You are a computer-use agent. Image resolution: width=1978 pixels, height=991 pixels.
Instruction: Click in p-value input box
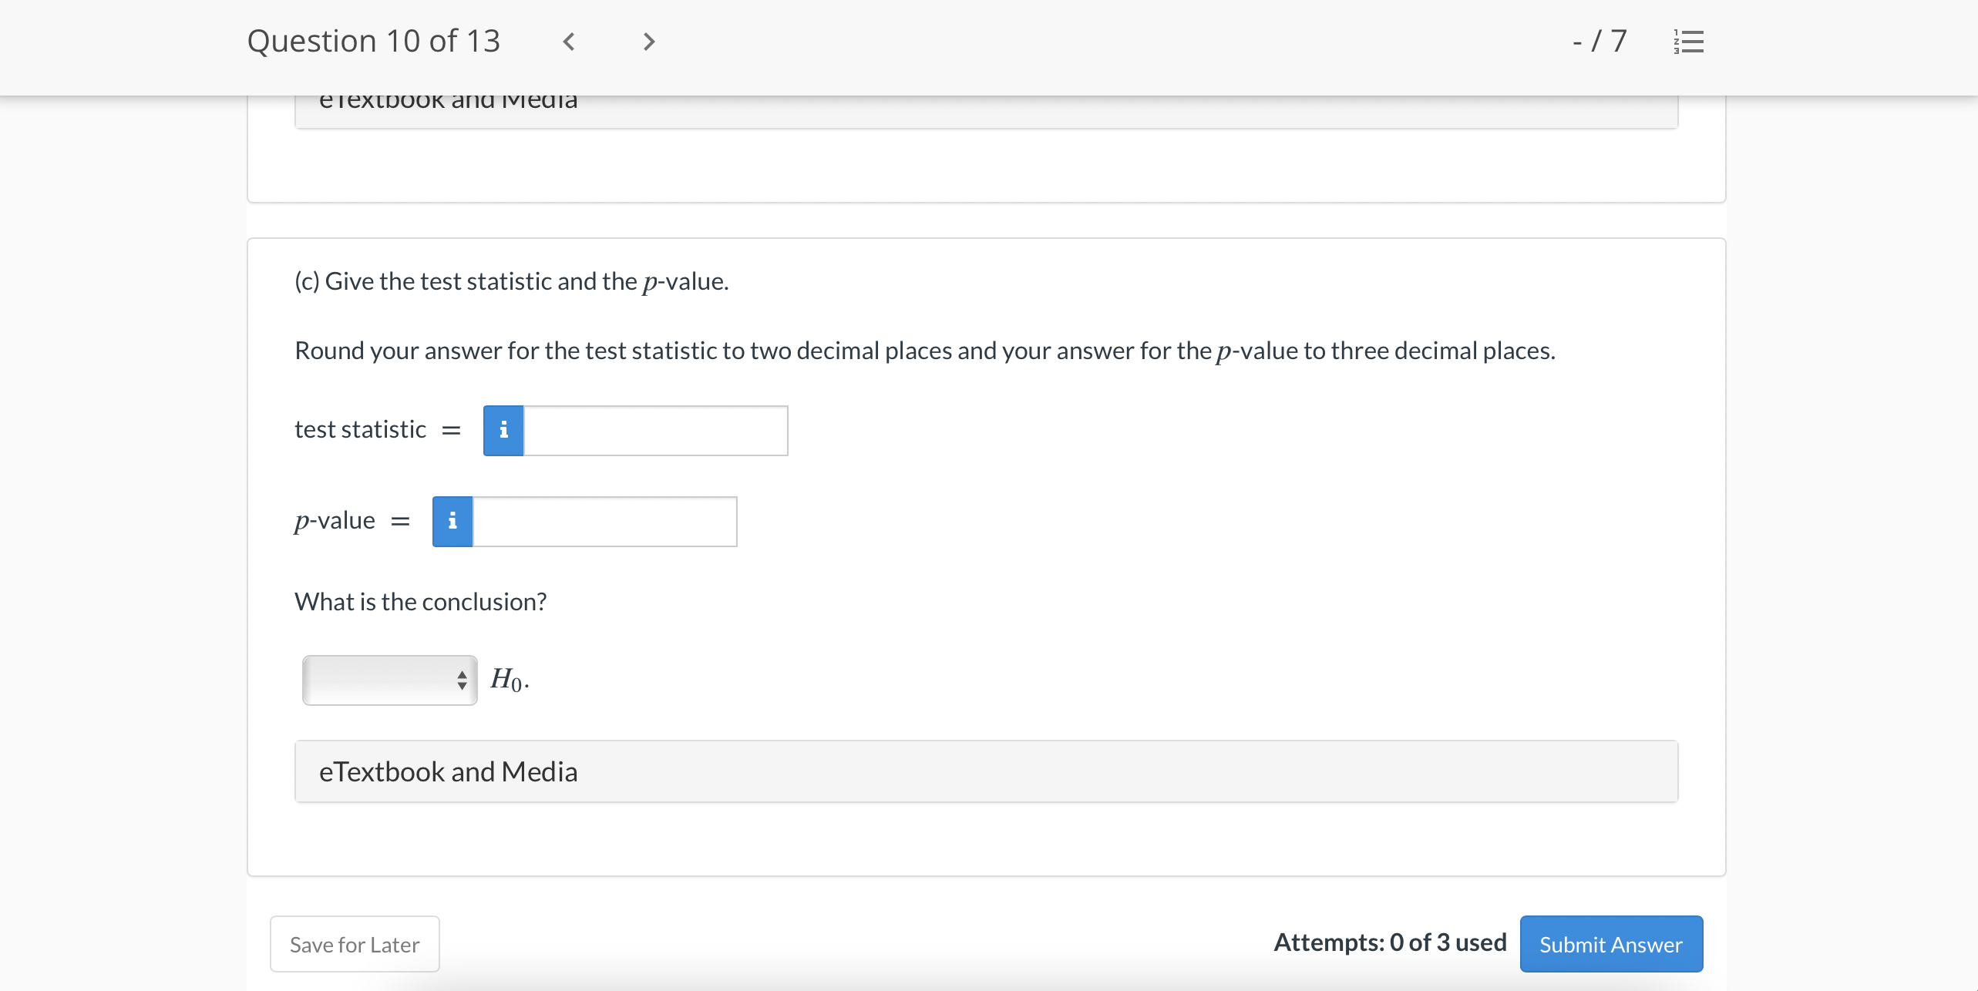click(x=604, y=522)
